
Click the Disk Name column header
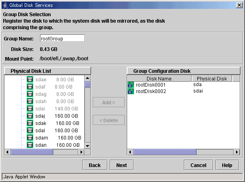point(160,78)
